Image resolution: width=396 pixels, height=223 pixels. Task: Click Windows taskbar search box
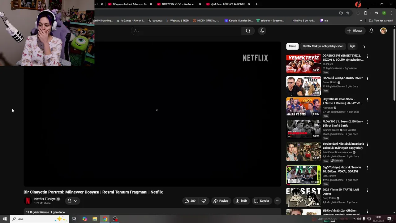tap(40, 219)
